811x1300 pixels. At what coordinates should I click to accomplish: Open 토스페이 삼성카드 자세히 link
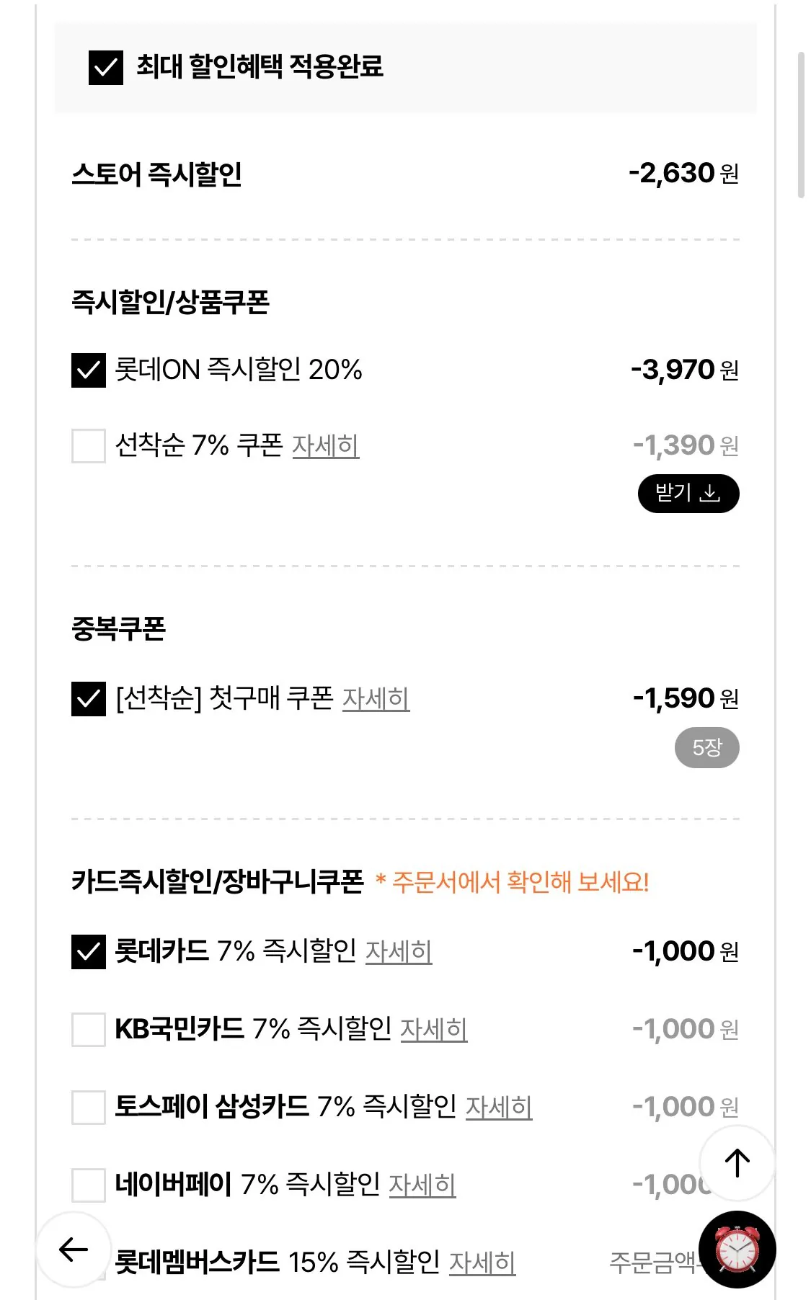(x=499, y=1108)
